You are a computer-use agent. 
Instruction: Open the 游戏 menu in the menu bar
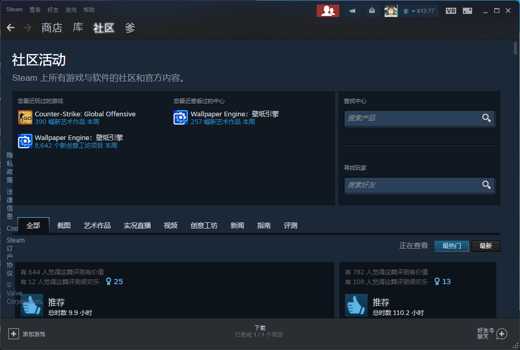tap(71, 9)
